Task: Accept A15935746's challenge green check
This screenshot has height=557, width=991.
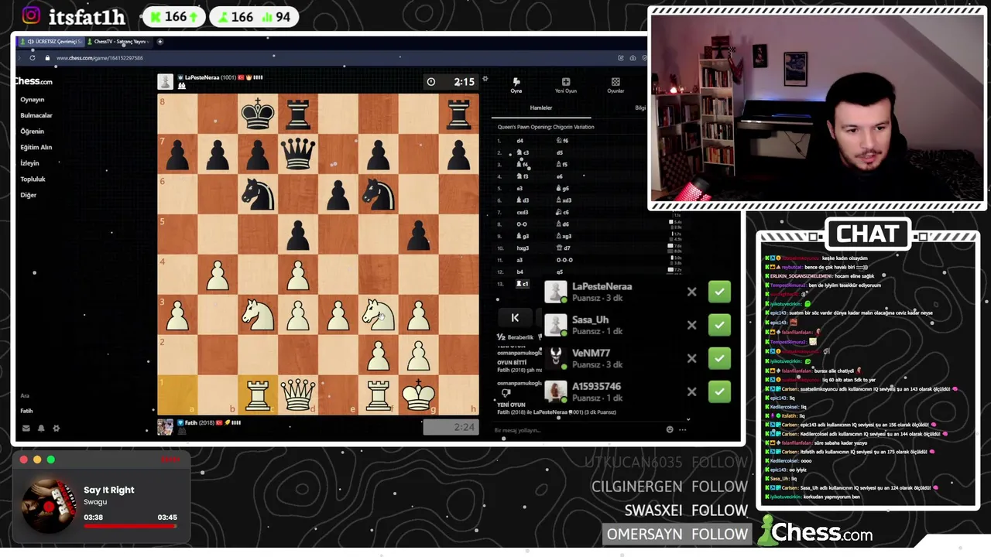Action: 719,391
